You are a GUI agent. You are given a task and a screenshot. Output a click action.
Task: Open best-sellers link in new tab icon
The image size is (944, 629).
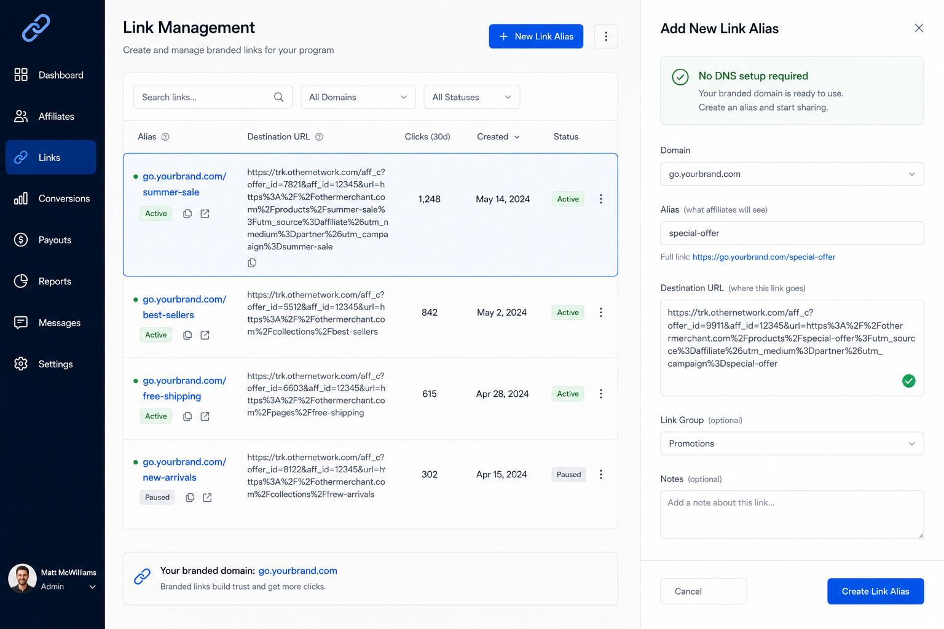coord(205,335)
